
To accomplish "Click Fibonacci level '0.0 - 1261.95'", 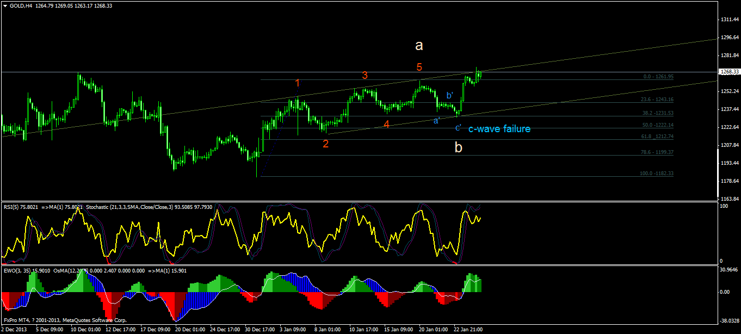I will [x=658, y=77].
